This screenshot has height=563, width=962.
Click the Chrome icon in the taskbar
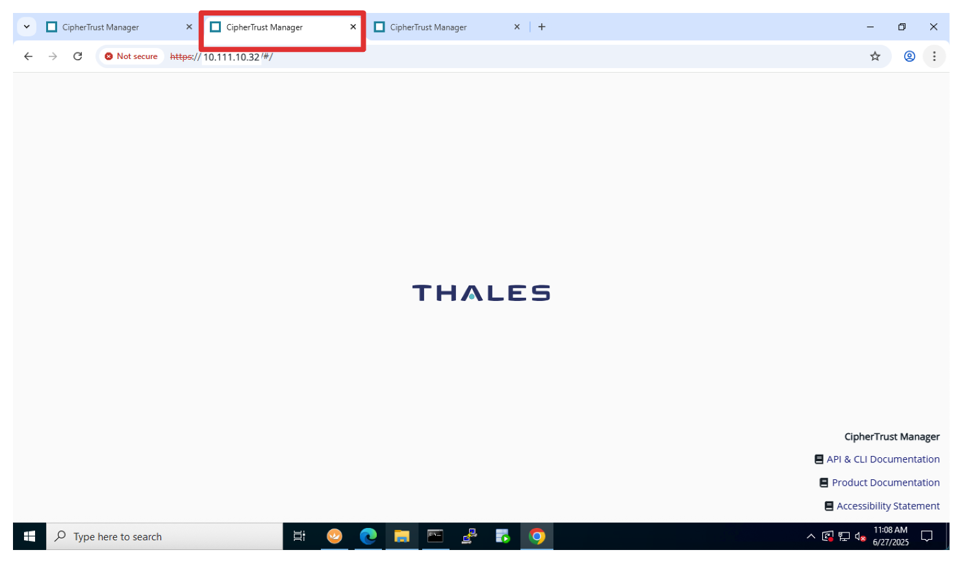(x=537, y=536)
